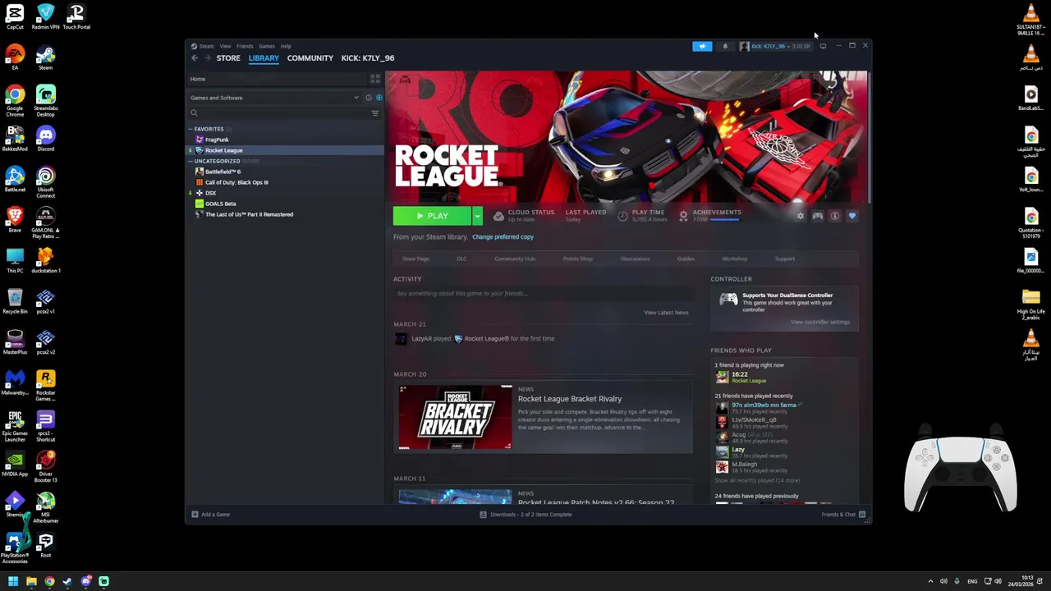Image resolution: width=1051 pixels, height=591 pixels.
Task: Open the Workshop game link
Action: pos(735,259)
